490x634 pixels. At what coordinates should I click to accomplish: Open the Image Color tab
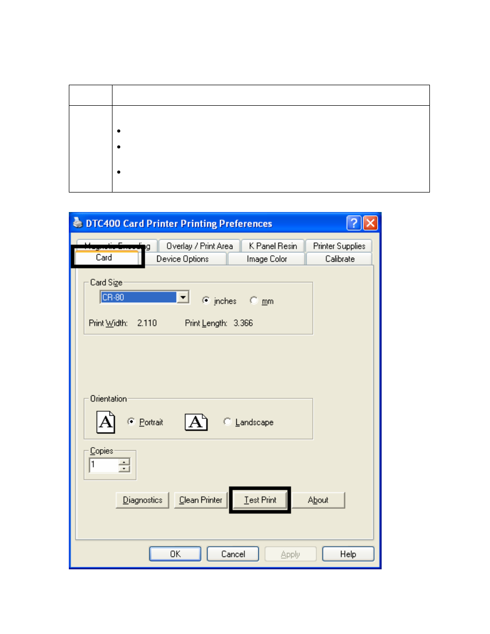coord(267,259)
